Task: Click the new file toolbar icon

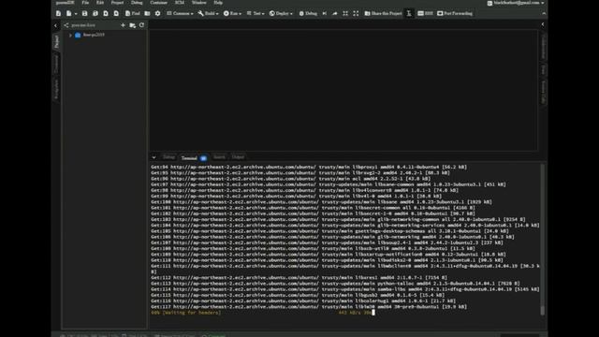Action: point(68,13)
